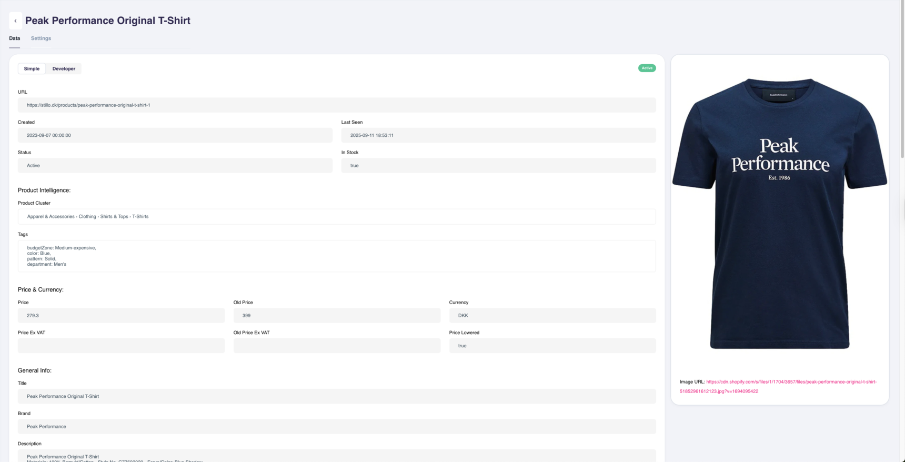The width and height of the screenshot is (905, 462).
Task: Click the Brand field
Action: [x=337, y=426]
